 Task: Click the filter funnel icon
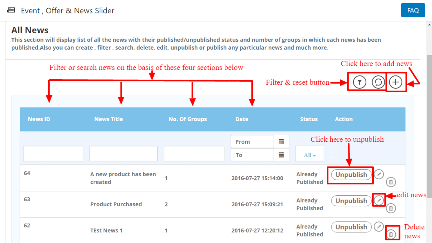coord(359,82)
